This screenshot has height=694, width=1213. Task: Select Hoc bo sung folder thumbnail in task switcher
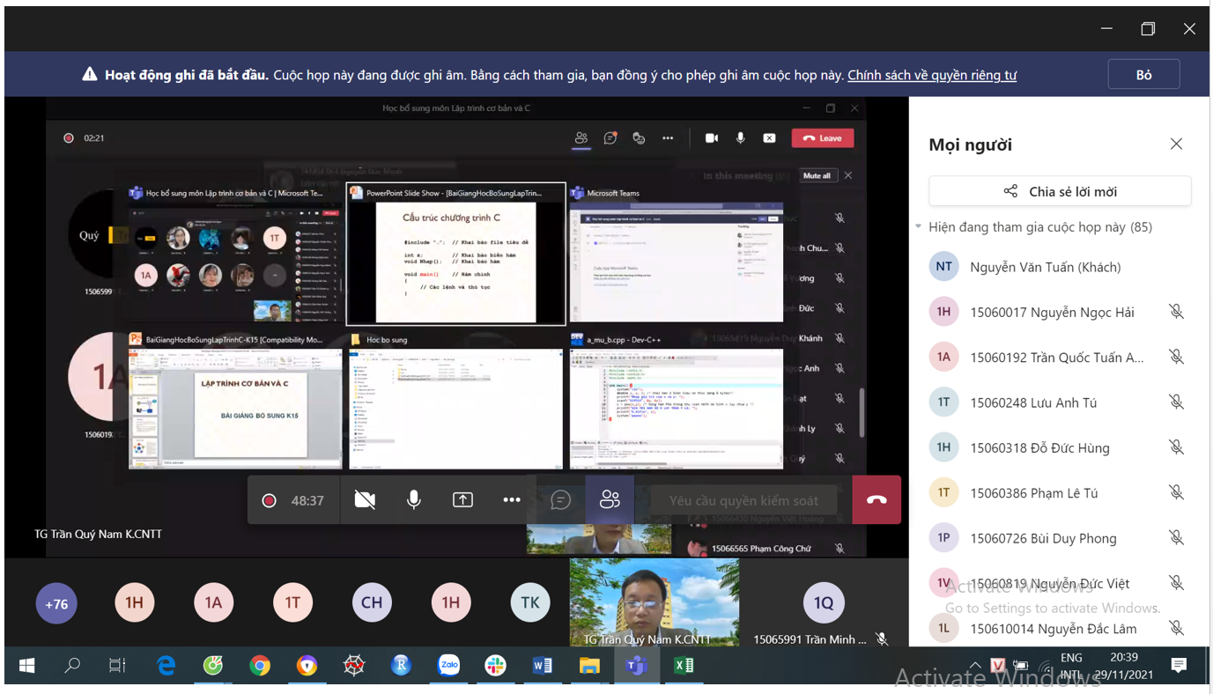[x=455, y=401]
